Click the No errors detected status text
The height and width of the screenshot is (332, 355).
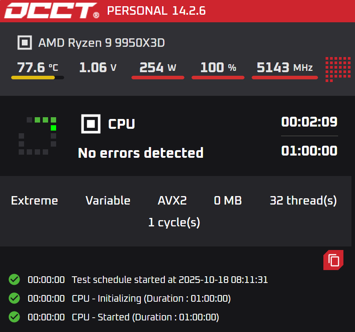click(x=141, y=153)
